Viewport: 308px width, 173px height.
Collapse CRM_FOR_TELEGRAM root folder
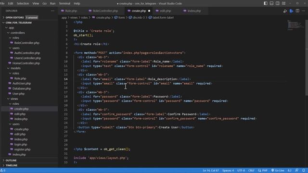point(18,23)
